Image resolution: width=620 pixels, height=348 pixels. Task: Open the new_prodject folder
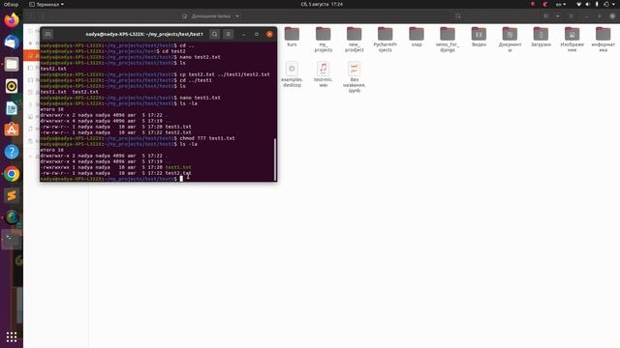355,40
